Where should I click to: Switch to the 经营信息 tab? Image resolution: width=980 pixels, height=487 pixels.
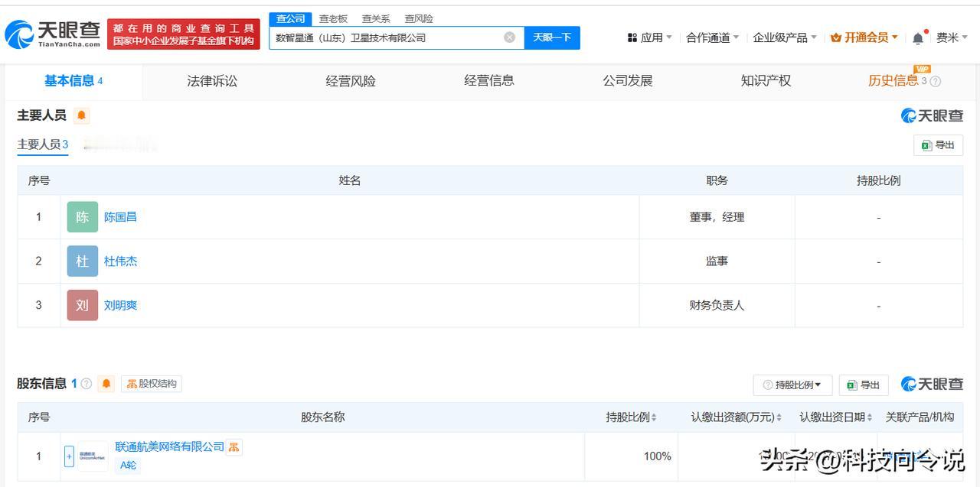489,81
